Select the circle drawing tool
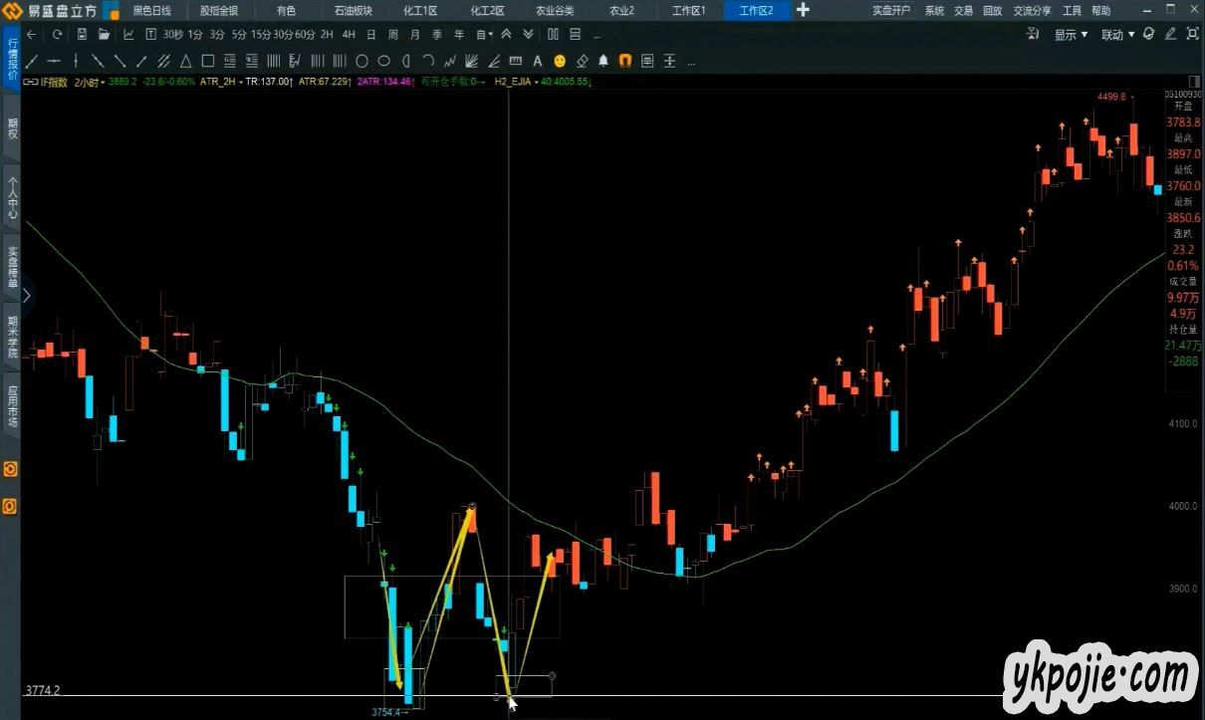This screenshot has height=720, width=1205. 361,61
